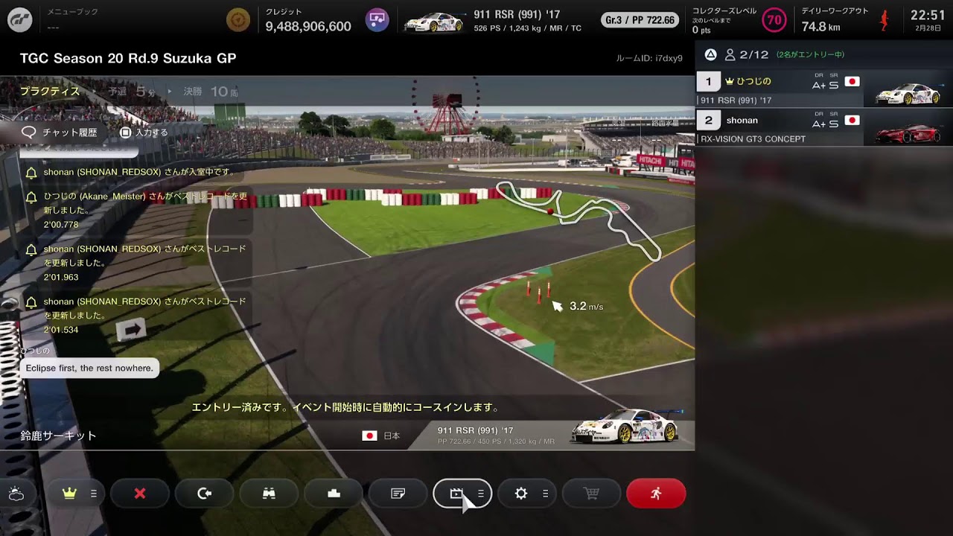Click the lap time 2'01.534 notification
Image resolution: width=953 pixels, height=536 pixels.
[61, 330]
